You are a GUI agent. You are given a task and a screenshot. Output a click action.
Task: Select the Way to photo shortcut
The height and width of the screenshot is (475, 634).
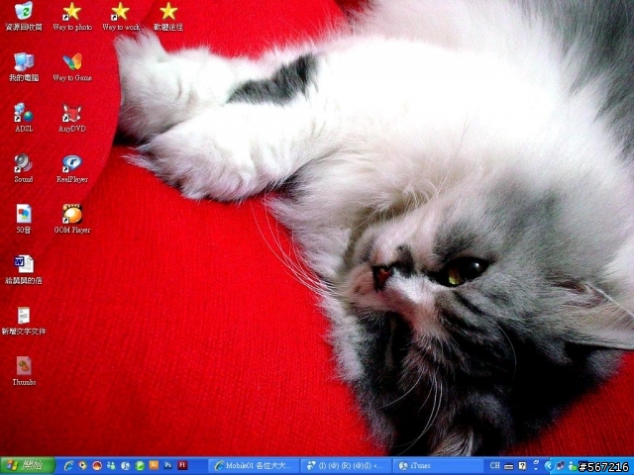72,16
